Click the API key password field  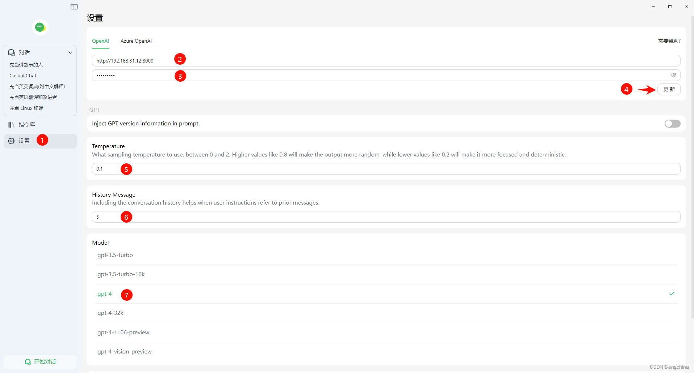[386, 75]
